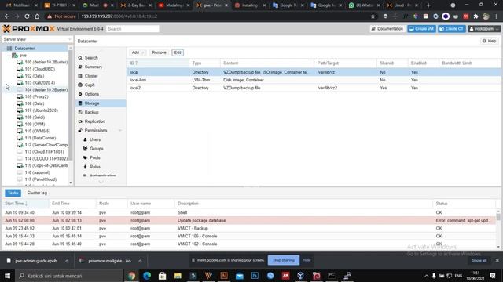
Task: Switch to the Cluster log tab
Action: tap(37, 193)
